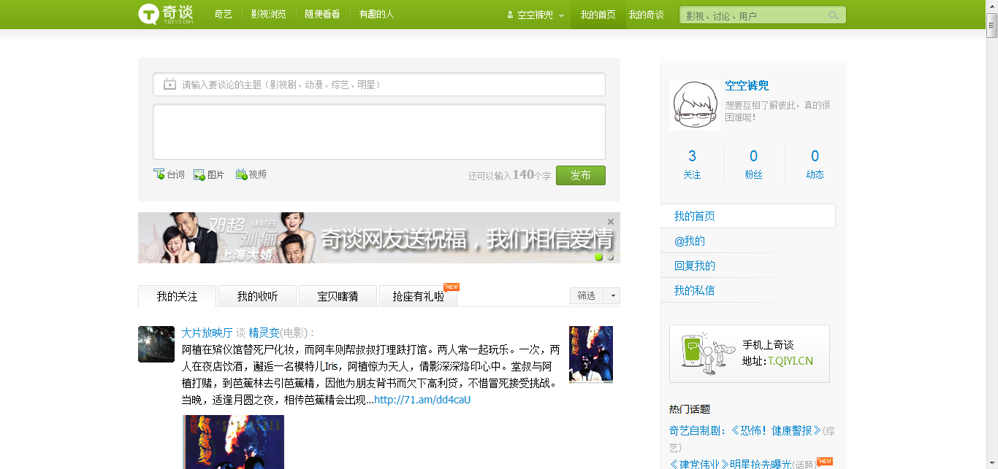The height and width of the screenshot is (469, 998).
Task: Switch to the 宝贝瞎猜 tab
Action: pyautogui.click(x=338, y=296)
